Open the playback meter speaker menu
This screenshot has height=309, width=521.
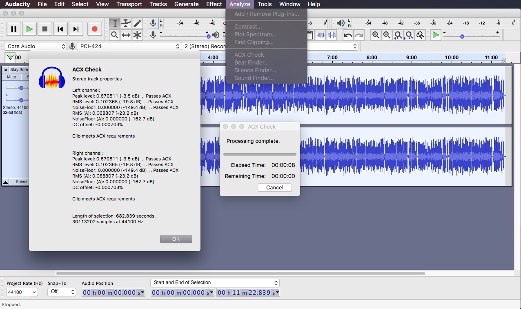click(x=341, y=23)
